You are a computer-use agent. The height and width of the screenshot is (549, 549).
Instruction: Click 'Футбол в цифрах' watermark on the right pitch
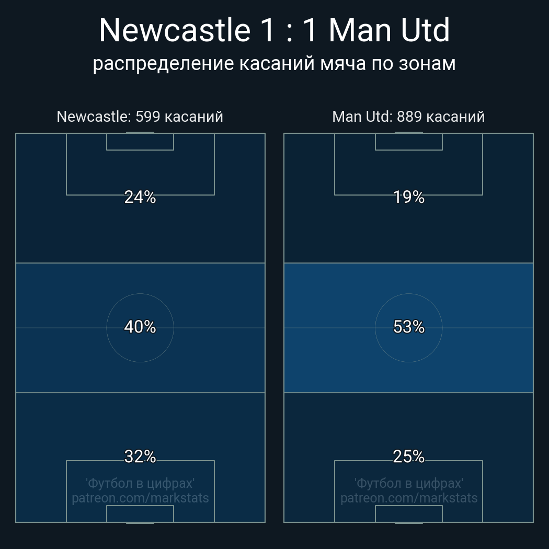point(408,483)
